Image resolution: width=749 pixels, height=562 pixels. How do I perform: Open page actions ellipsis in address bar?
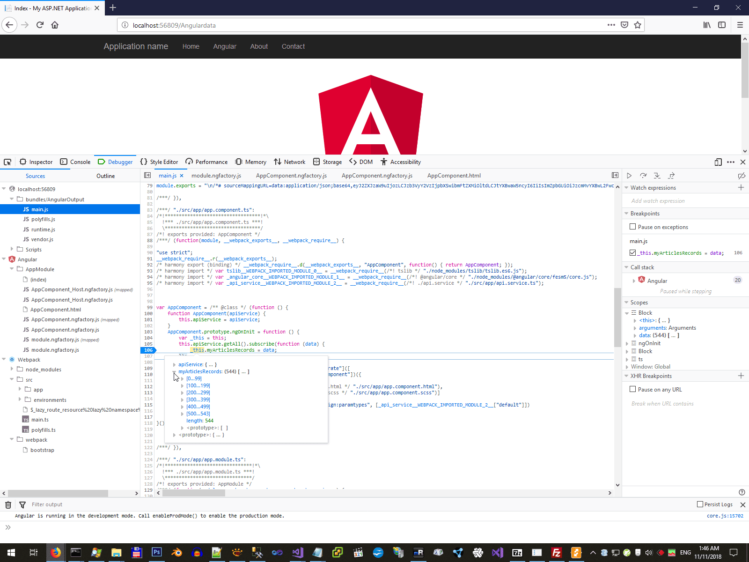(x=611, y=25)
